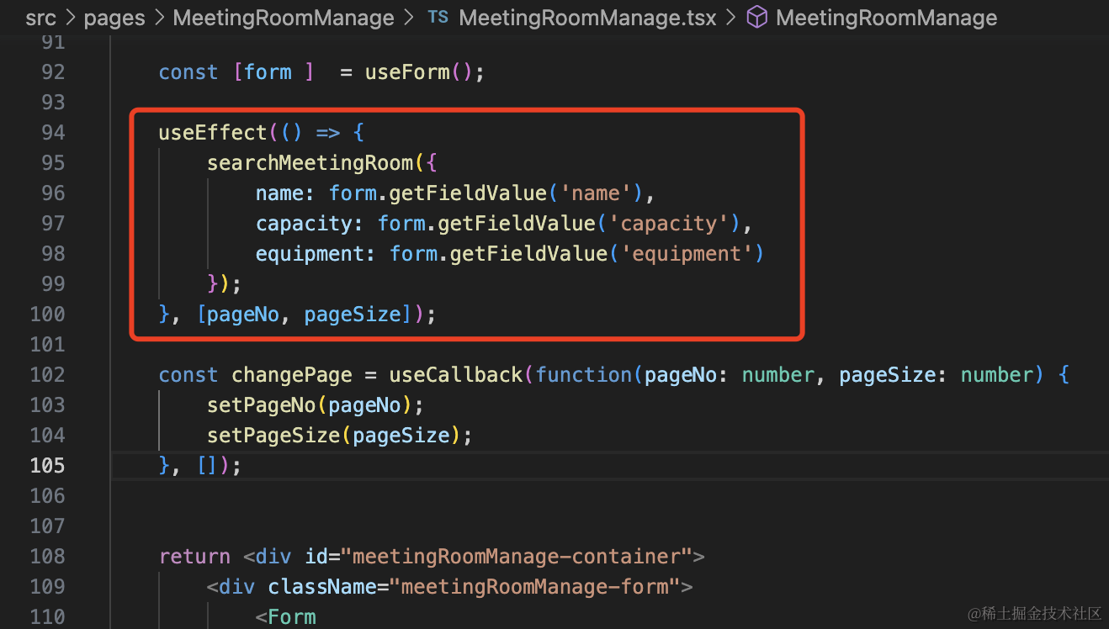This screenshot has height=629, width=1109.
Task: Select MeetingRoomManage symbol in breadcrumb
Action: pyautogui.click(x=886, y=18)
